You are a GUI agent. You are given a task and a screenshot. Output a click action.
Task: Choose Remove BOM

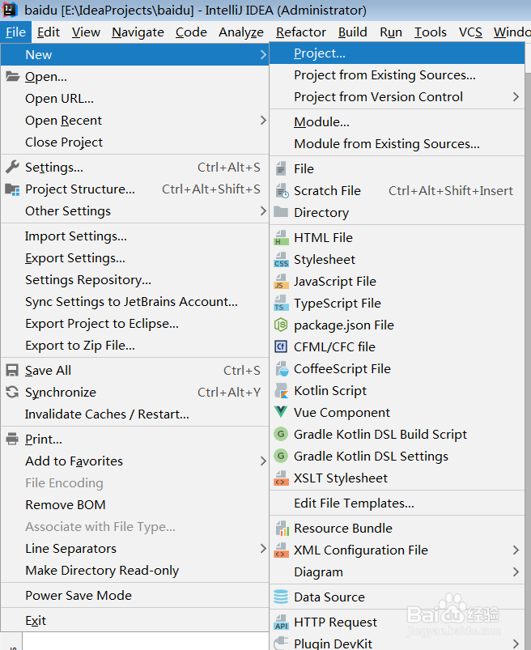(x=134, y=504)
